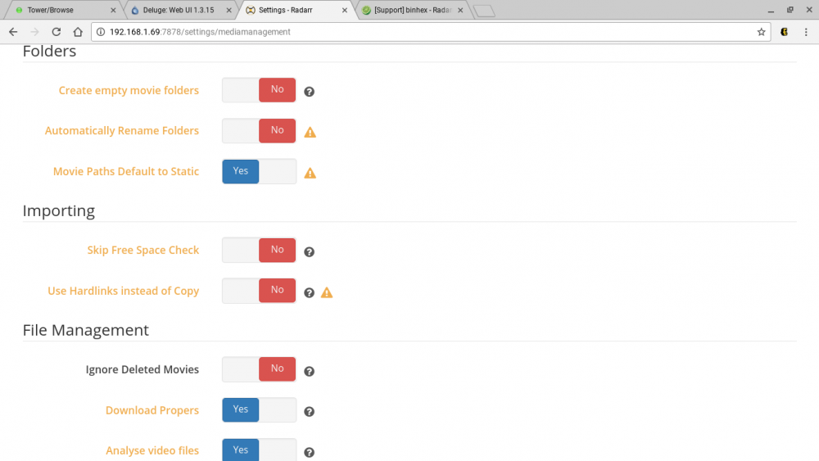This screenshot has height=461, width=819.
Task: Click warning icon for Automatically Rename Folders
Action: [310, 132]
